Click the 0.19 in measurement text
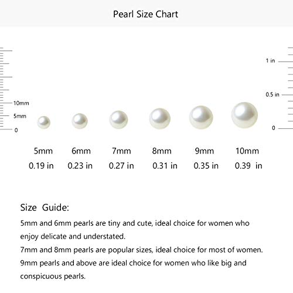The height and width of the screenshot is (293, 293). (41, 166)
